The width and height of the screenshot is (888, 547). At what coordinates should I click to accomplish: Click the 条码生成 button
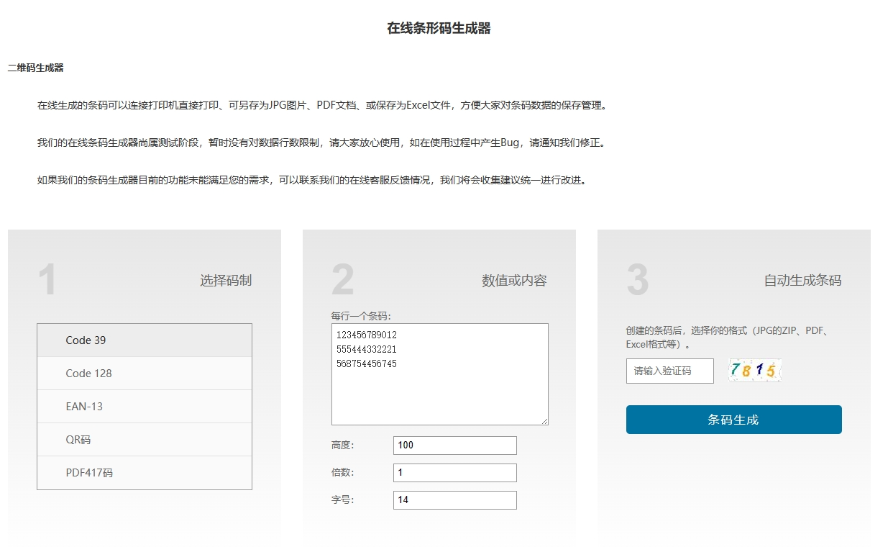click(733, 420)
